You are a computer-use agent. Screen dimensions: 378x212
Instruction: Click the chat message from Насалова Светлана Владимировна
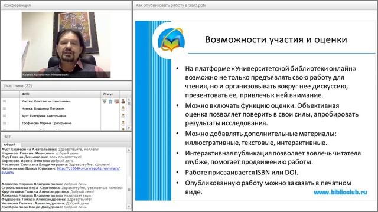tap(56, 165)
